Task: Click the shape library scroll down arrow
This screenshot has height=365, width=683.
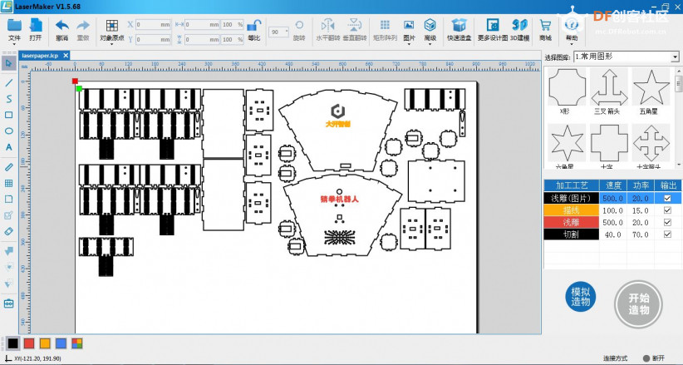Action: (x=678, y=165)
